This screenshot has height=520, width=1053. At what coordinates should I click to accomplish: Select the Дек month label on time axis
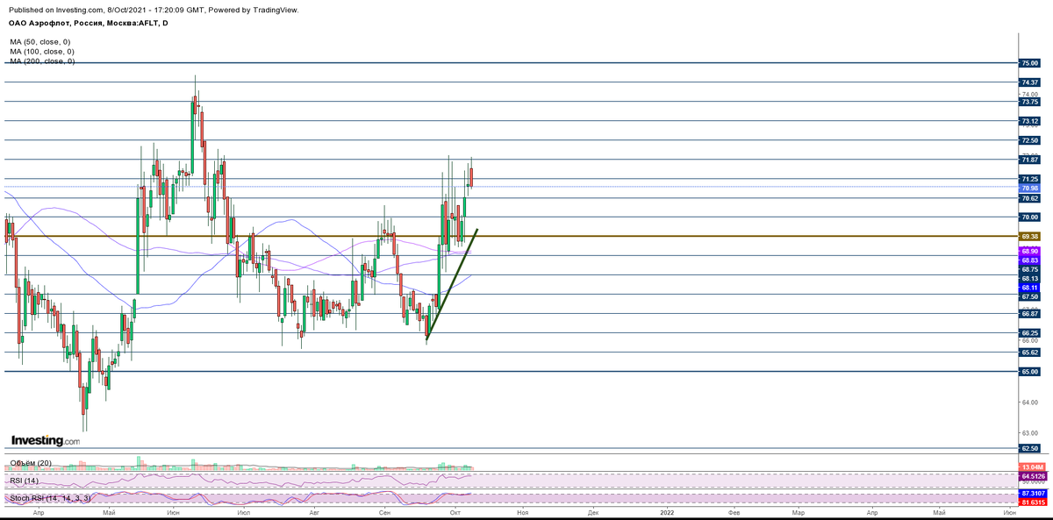[593, 511]
